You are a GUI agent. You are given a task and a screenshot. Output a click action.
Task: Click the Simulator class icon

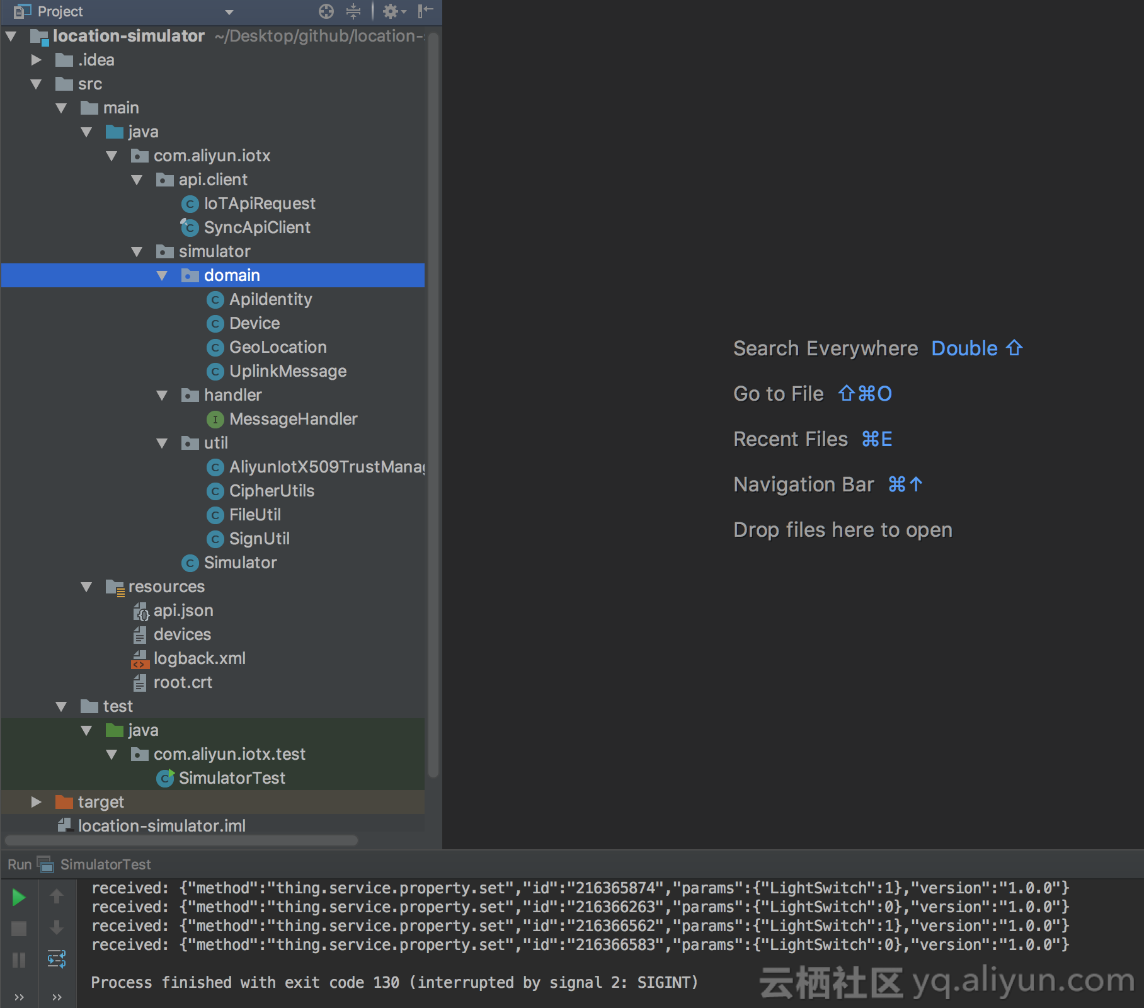pos(190,563)
